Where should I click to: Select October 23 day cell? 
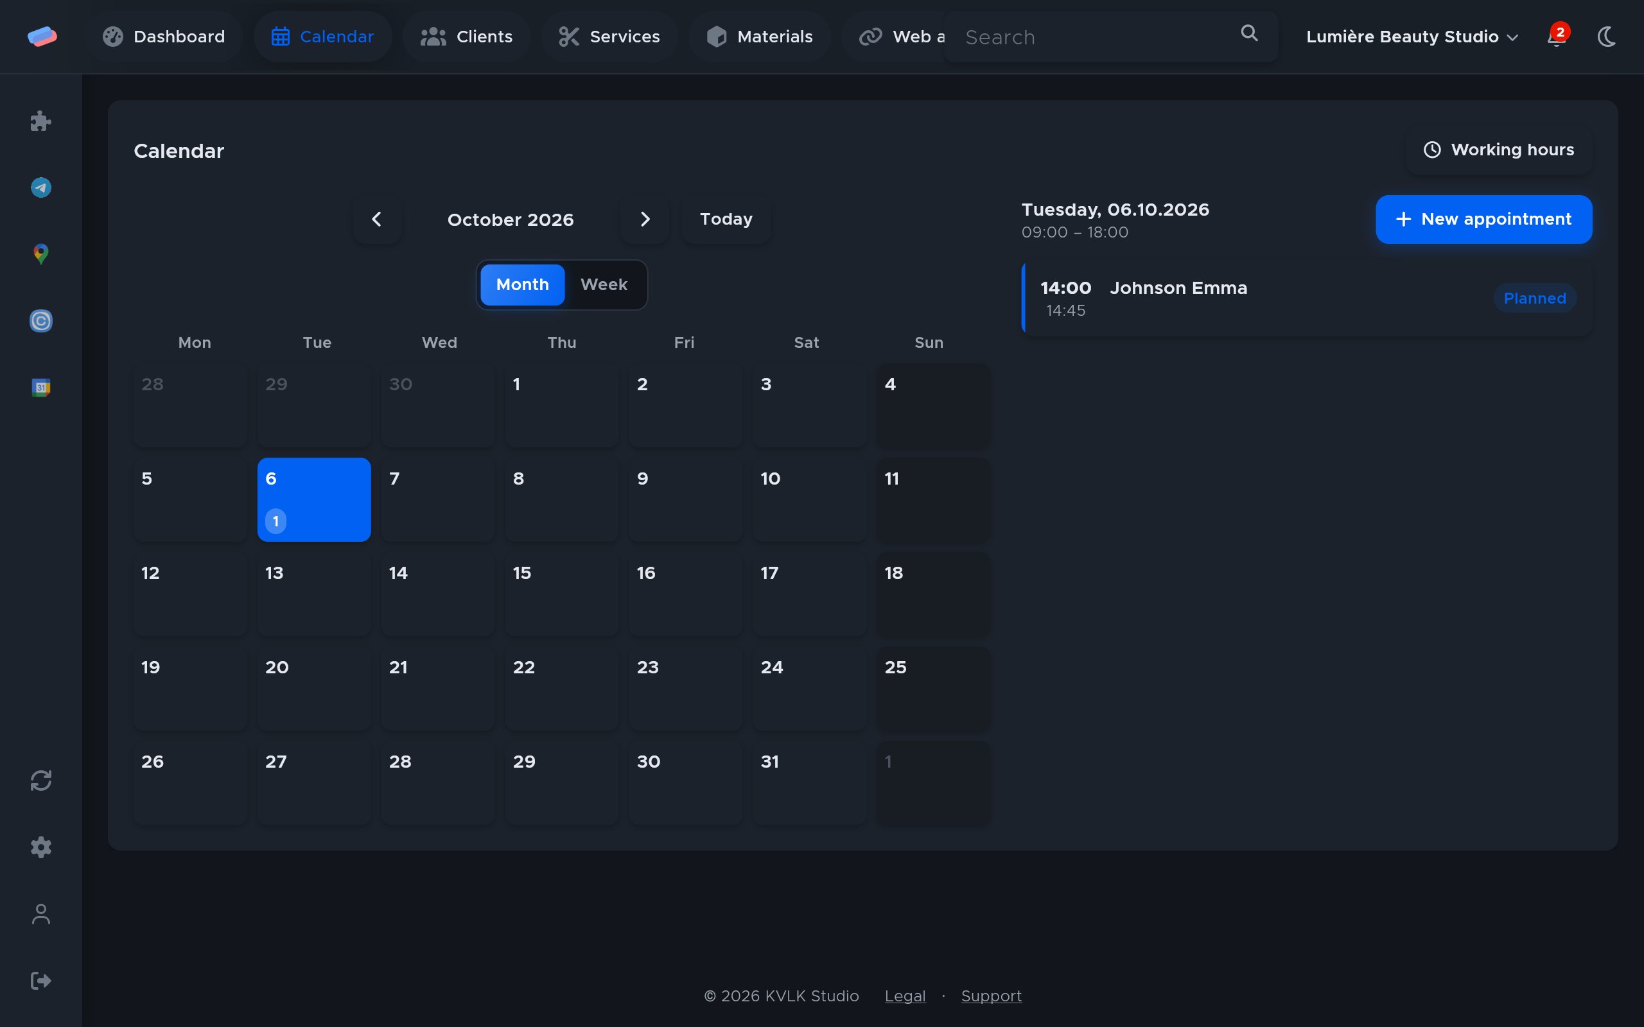(686, 688)
